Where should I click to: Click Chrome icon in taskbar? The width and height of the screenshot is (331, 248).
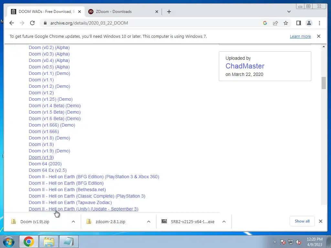(x=29, y=242)
